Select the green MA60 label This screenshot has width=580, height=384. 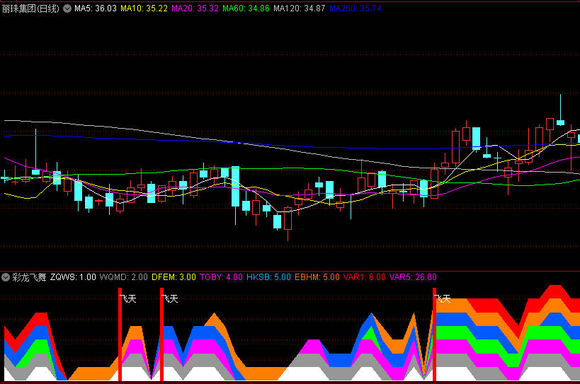click(x=246, y=8)
